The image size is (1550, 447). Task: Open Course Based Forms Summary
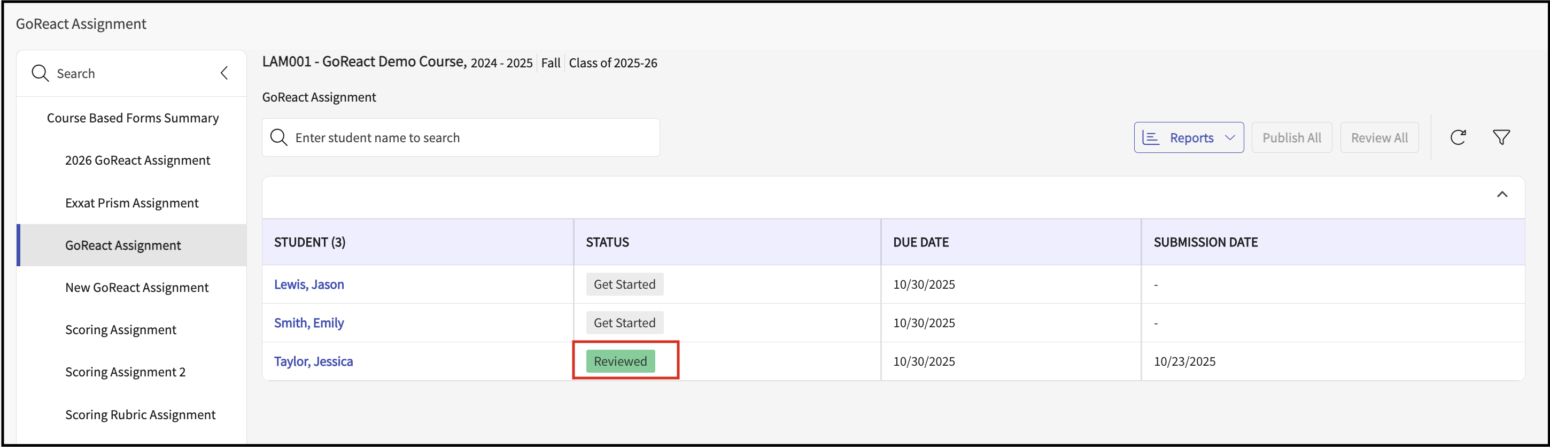133,118
